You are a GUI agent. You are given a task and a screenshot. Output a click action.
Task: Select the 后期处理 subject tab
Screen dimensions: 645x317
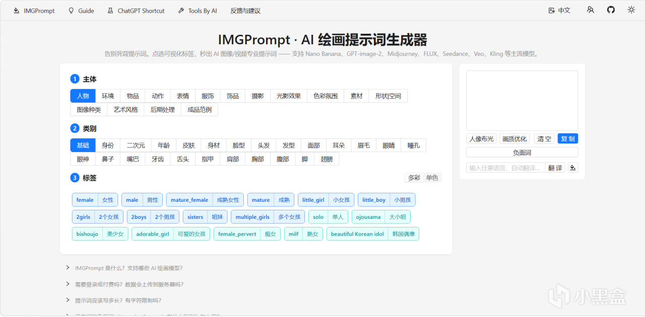(163, 109)
